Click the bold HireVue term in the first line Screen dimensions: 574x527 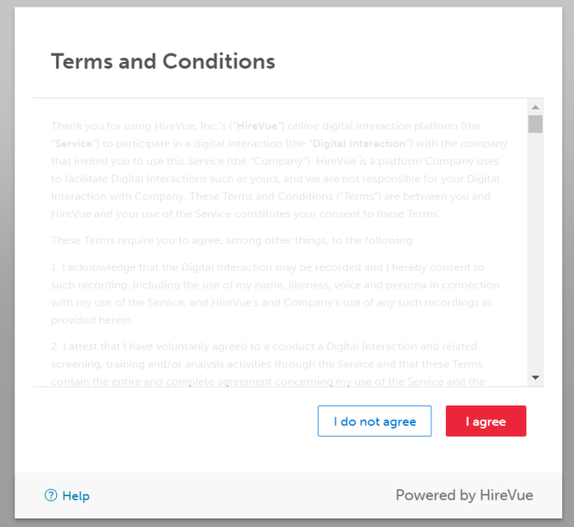point(257,126)
